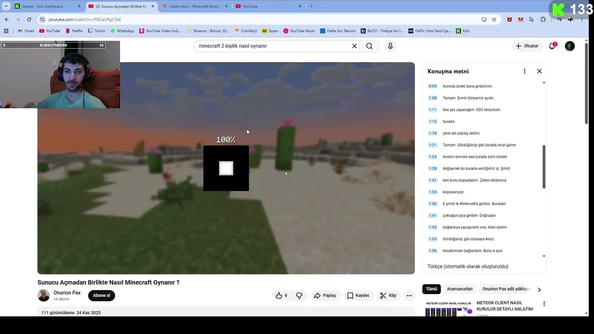Open METEOR CLİENT NASIL KURULUR video title
Viewport: 594px width, 334px height.
[504, 306]
